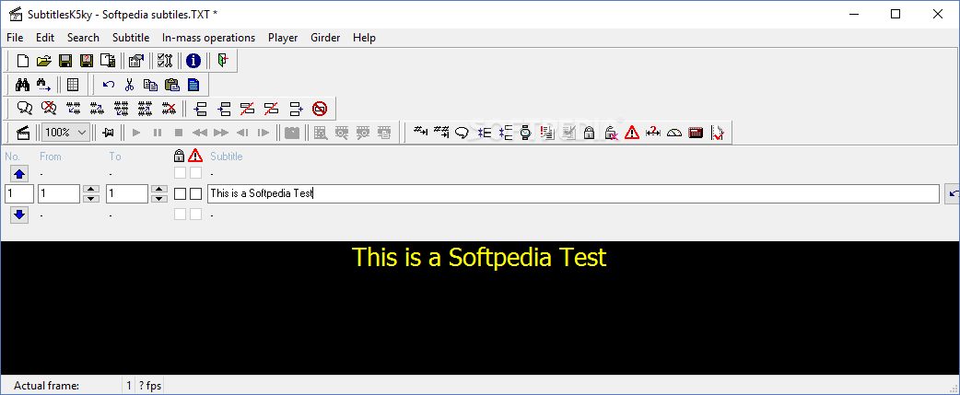Click open padlock with pink X icon
Viewport: 960px width, 395px height.
pyautogui.click(x=611, y=132)
